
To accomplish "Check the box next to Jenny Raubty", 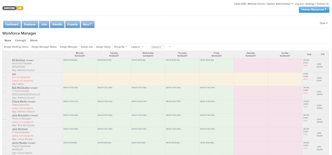I will tap(5, 148).
